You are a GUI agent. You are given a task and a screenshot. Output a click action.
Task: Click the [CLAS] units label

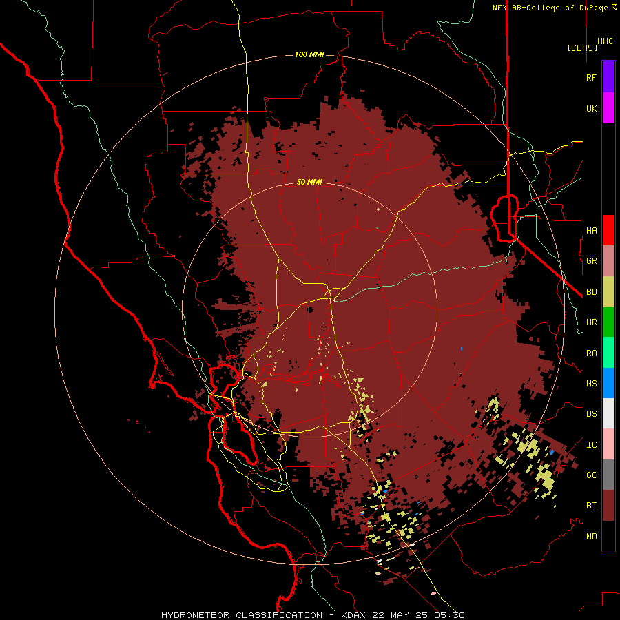point(582,48)
